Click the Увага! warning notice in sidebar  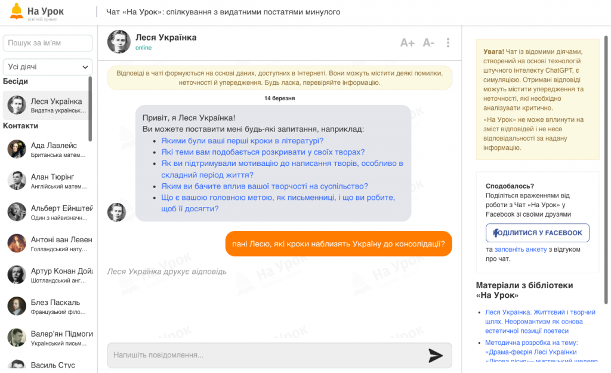pos(538,100)
